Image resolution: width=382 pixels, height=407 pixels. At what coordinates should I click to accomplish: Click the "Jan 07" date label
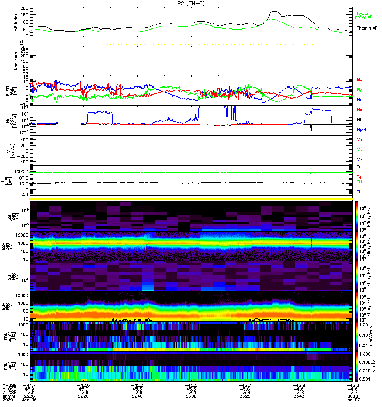pos(352,400)
